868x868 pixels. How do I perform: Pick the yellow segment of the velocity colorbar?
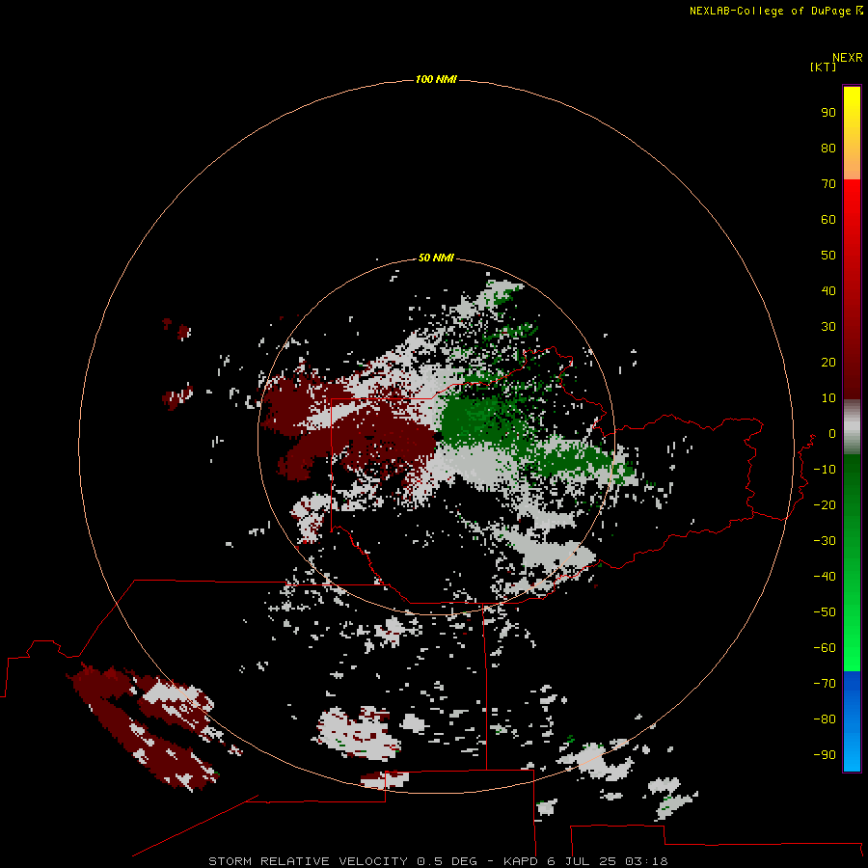click(852, 133)
